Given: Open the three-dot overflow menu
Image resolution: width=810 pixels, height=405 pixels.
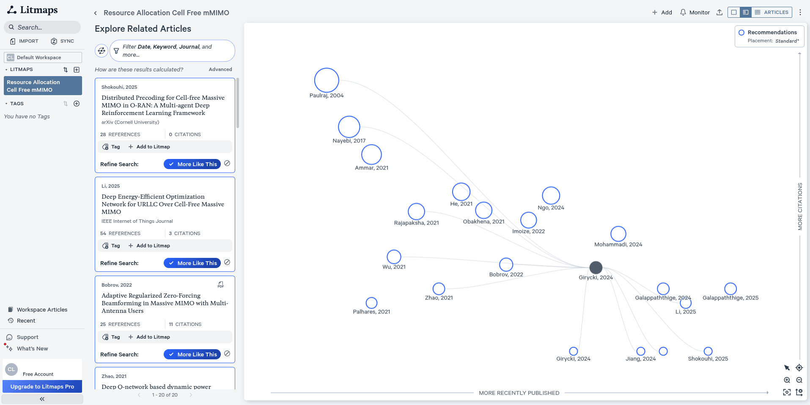Looking at the screenshot, I should tap(800, 12).
